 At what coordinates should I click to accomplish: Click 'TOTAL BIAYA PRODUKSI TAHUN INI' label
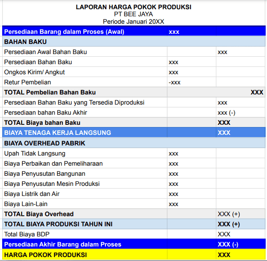coord(58,224)
